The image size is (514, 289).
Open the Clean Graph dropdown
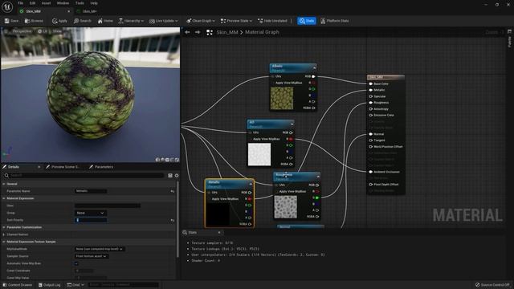point(201,21)
